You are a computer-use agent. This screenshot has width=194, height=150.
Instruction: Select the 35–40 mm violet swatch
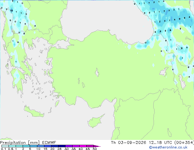(76, 146)
